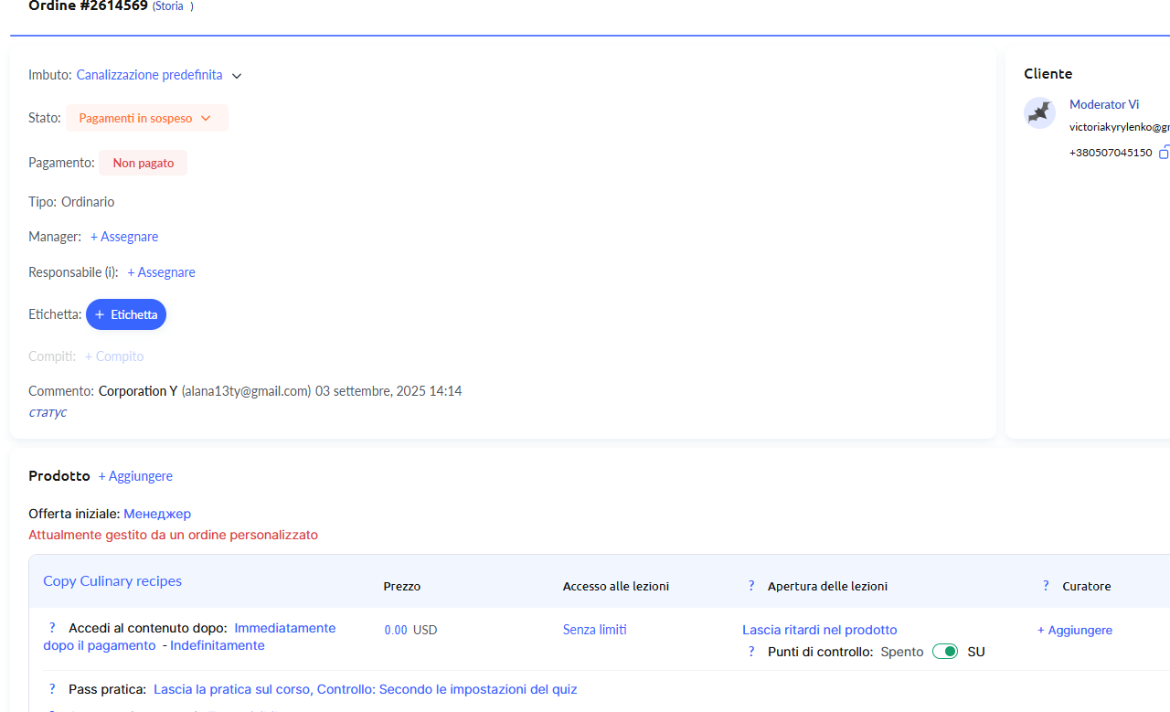Assign a manager via '+ Assegnare'
The image size is (1170, 712).
124,237
